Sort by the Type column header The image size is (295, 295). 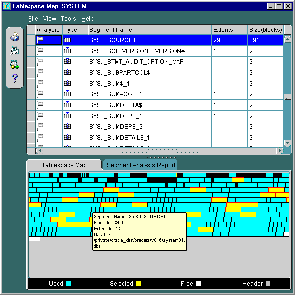[x=75, y=30]
